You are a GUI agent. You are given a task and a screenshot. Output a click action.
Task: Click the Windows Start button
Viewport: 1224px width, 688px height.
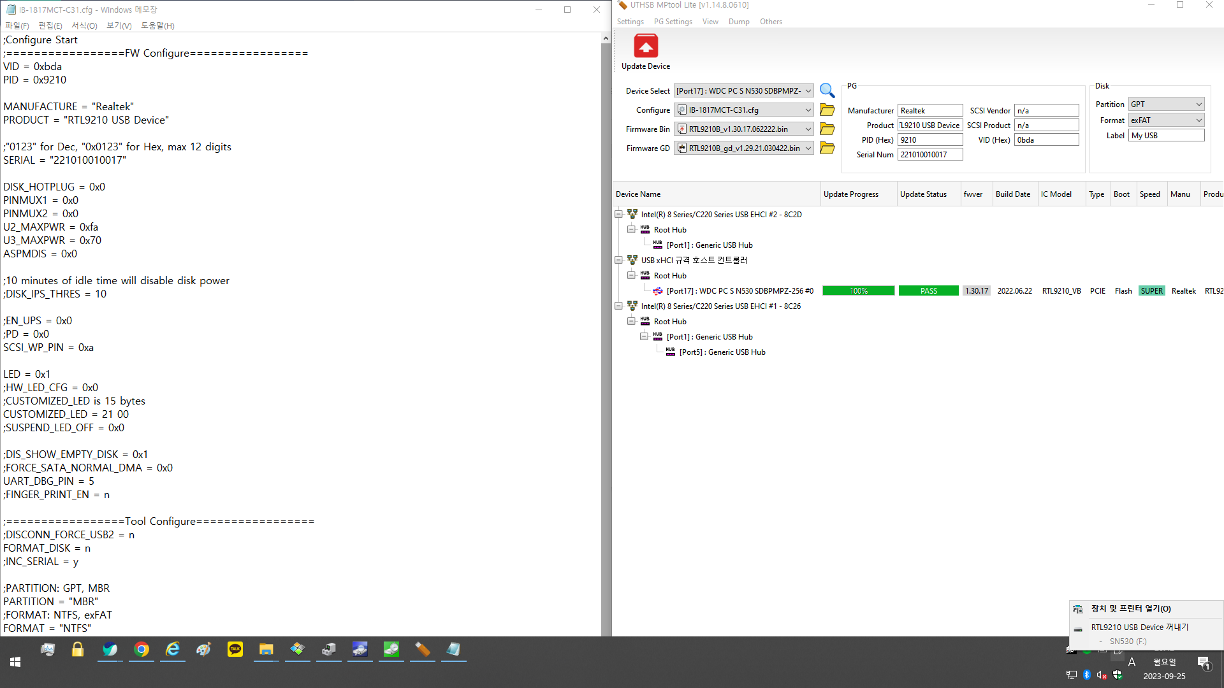click(15, 662)
